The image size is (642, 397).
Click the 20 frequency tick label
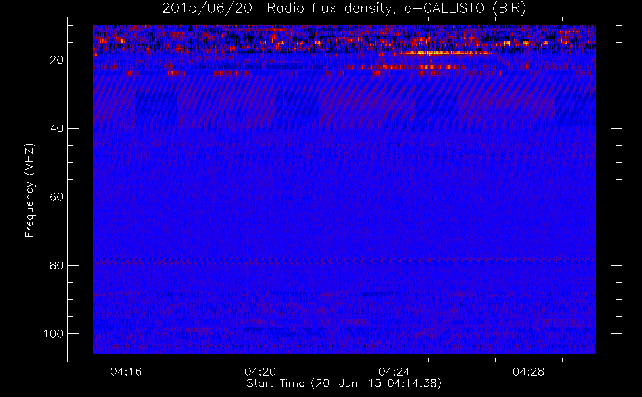[x=57, y=60]
